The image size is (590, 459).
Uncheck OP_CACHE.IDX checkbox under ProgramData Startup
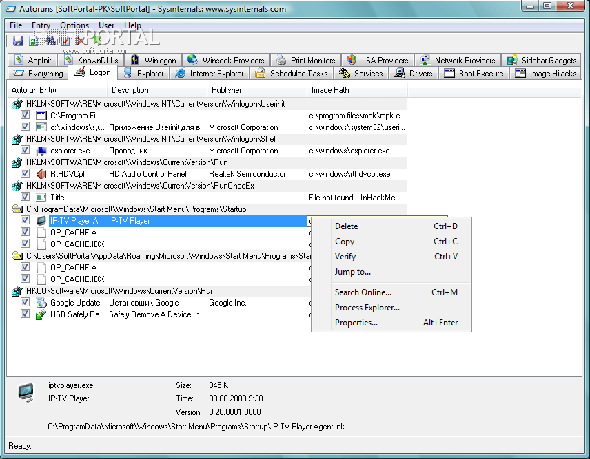(x=26, y=244)
